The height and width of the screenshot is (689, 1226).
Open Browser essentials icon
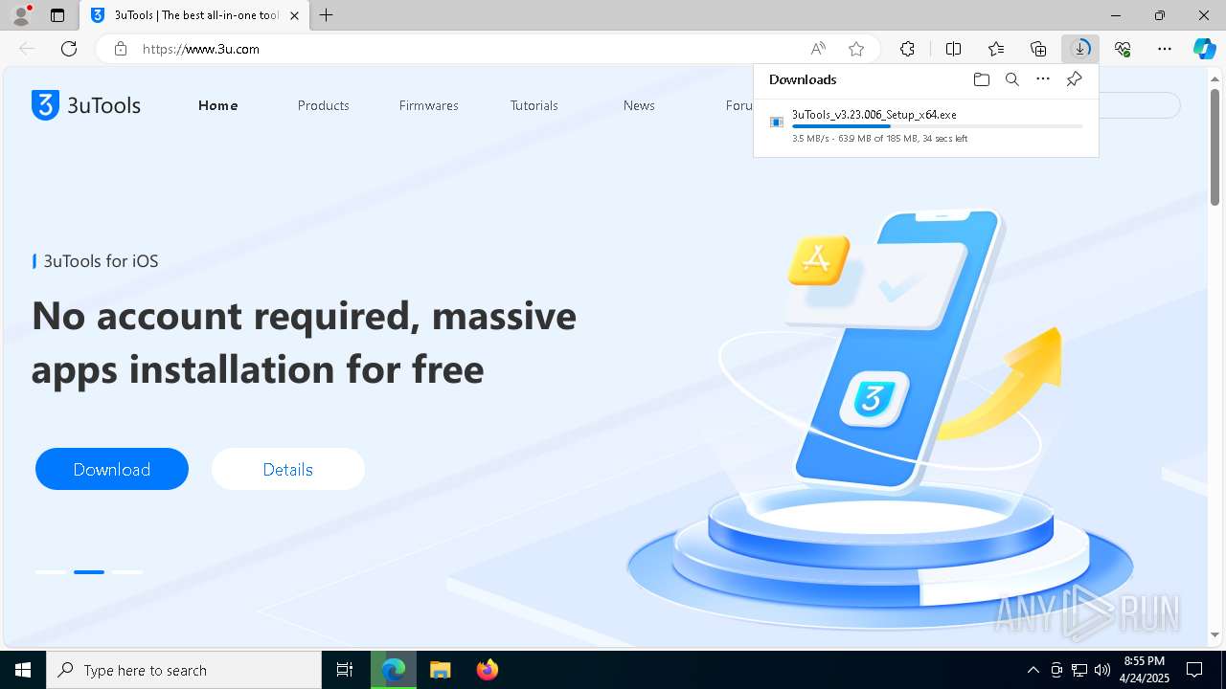pyautogui.click(x=1123, y=49)
